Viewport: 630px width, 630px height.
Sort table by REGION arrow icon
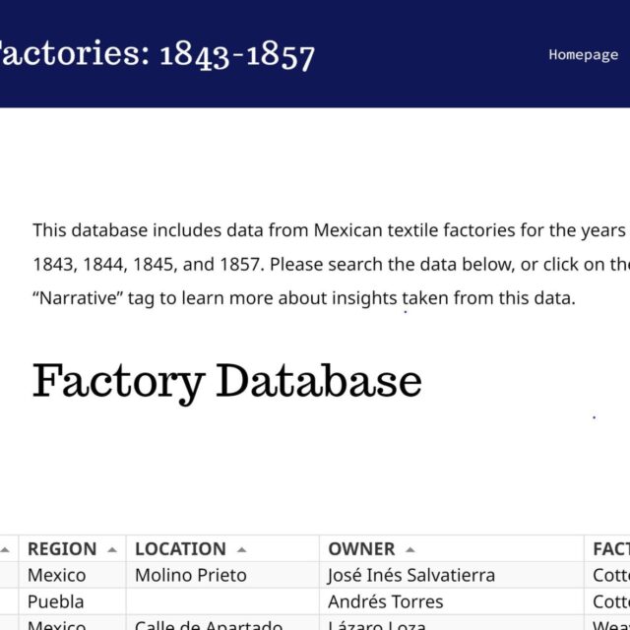[x=112, y=549]
